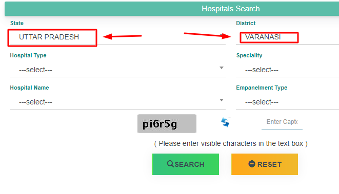The height and width of the screenshot is (194, 339).
Task: Click the SEARCH button text
Action: click(189, 164)
